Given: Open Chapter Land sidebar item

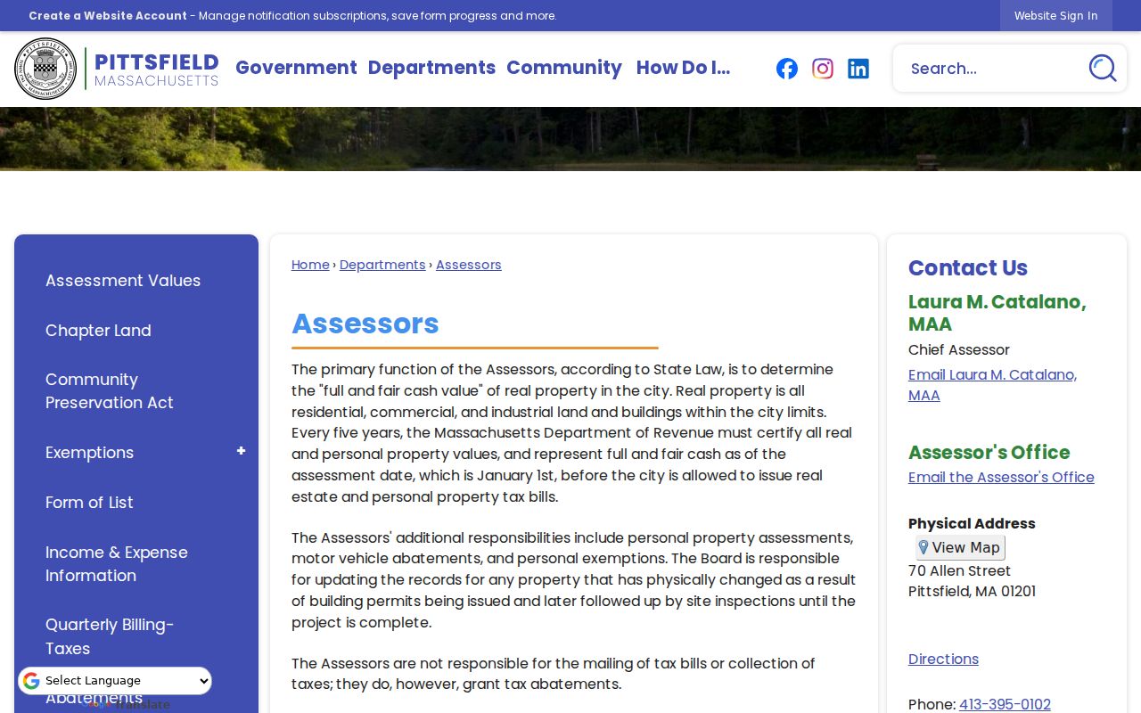Looking at the screenshot, I should point(98,331).
